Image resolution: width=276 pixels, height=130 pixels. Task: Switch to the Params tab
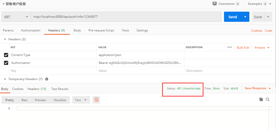click(x=8, y=30)
